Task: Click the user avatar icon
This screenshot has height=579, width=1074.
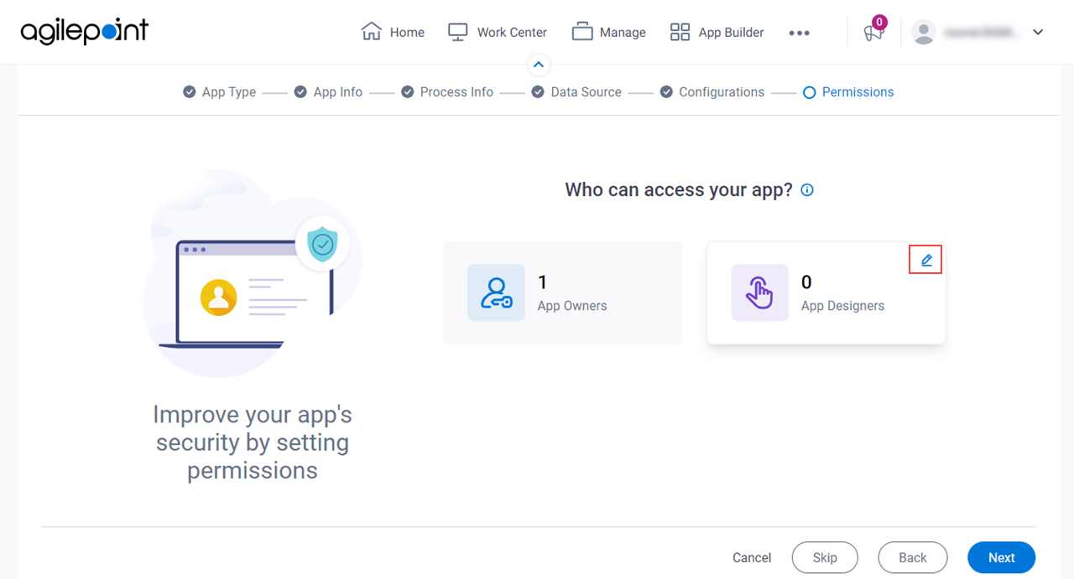Action: coord(924,33)
